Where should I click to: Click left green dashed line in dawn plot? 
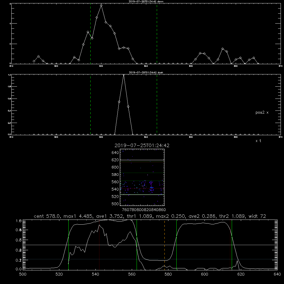90,34
